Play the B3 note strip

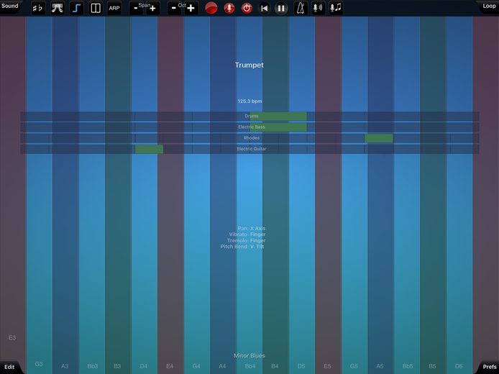point(118,195)
